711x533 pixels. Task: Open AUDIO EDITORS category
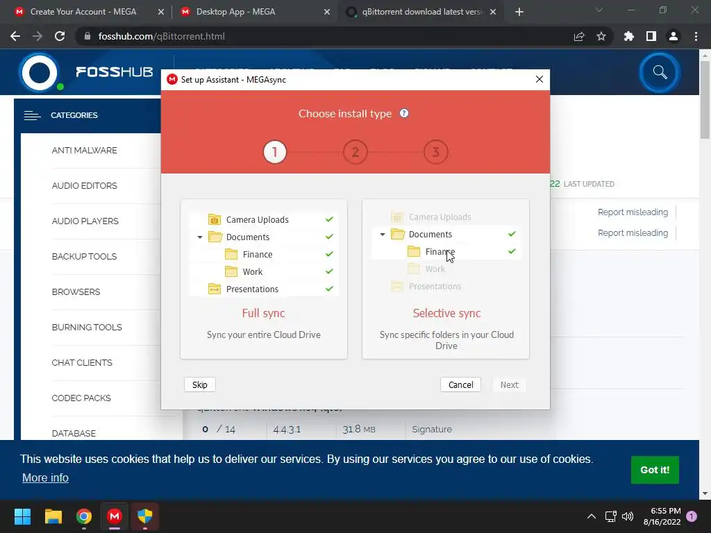84,186
